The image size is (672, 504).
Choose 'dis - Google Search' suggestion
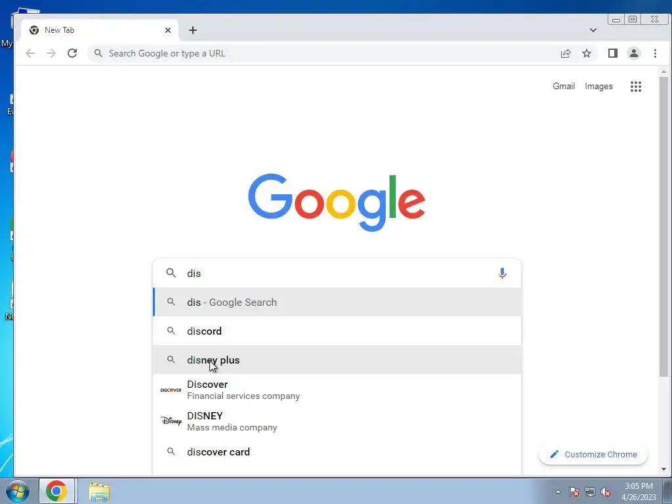tap(337, 302)
